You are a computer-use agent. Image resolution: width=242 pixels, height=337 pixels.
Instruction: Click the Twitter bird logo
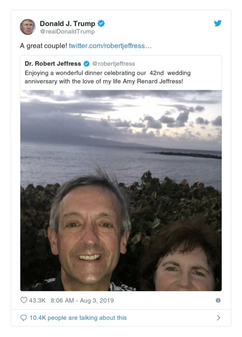pyautogui.click(x=218, y=23)
